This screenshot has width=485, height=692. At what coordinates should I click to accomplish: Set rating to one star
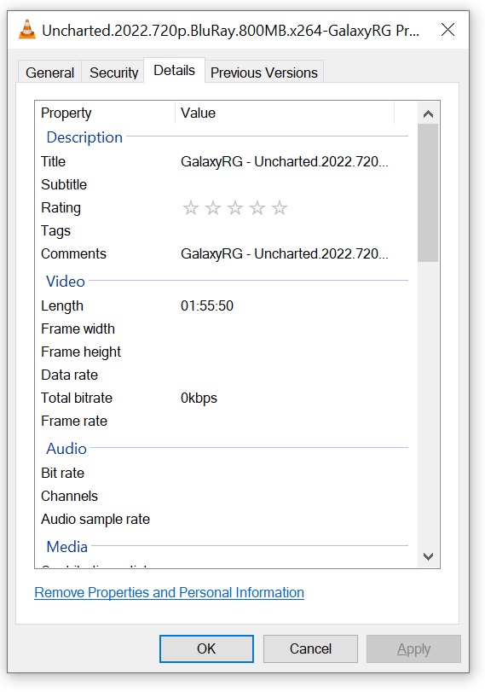click(190, 207)
